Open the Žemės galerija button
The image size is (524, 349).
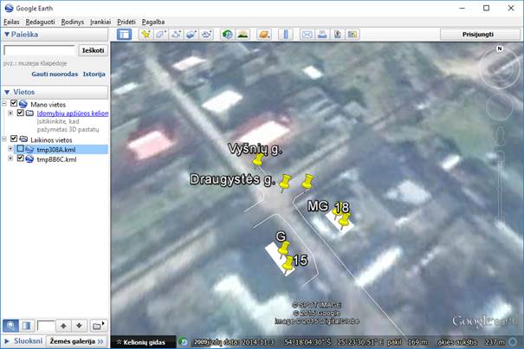click(76, 341)
